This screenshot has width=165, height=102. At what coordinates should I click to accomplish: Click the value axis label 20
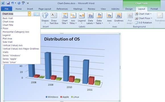tap(21, 72)
